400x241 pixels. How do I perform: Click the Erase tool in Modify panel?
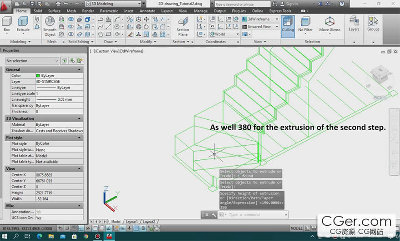[130, 34]
